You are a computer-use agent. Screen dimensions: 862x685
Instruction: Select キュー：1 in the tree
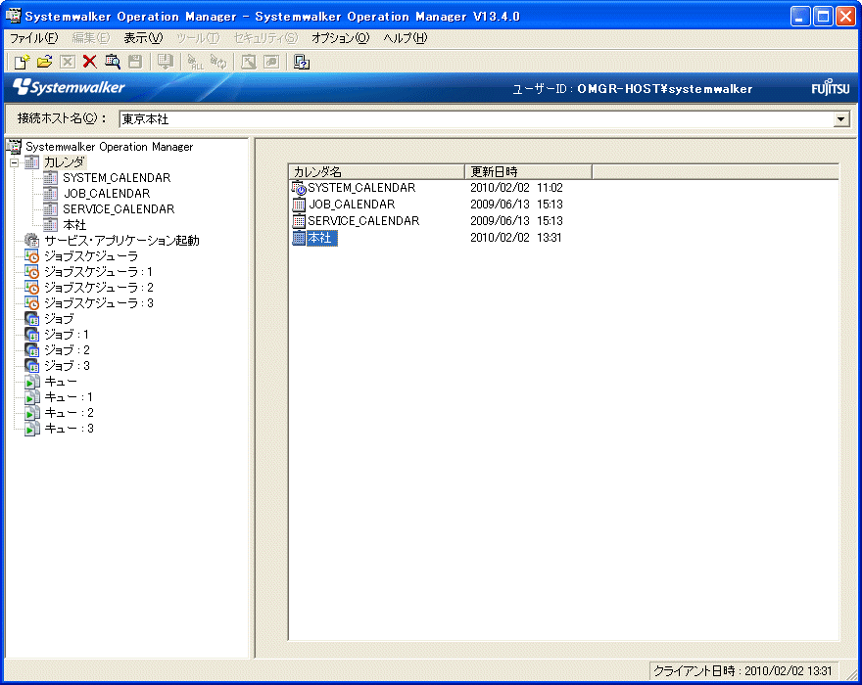tap(69, 397)
